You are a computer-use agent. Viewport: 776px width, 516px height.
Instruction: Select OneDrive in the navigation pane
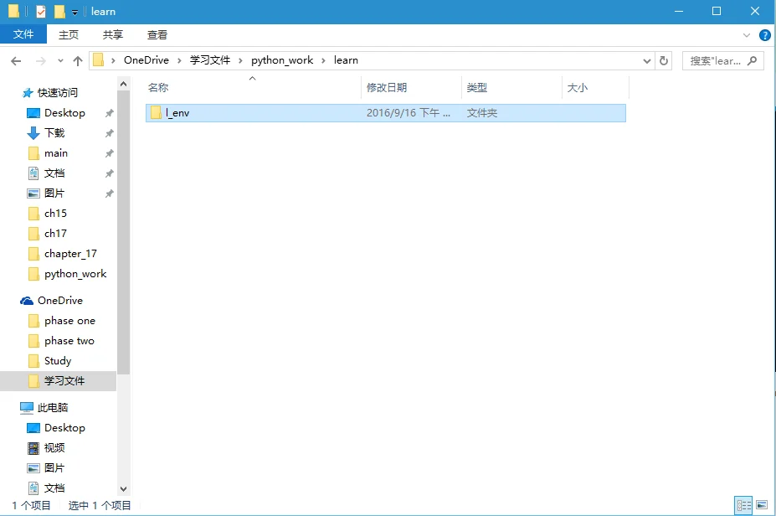click(x=60, y=301)
